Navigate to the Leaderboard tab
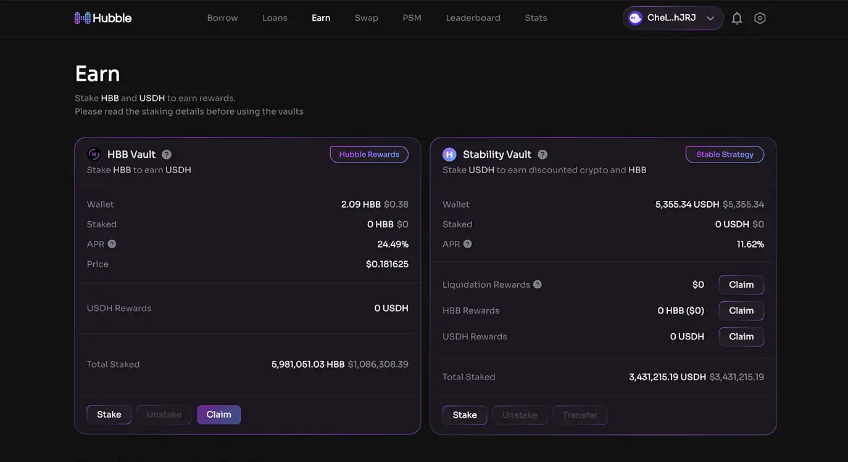This screenshot has width=848, height=462. pos(473,18)
